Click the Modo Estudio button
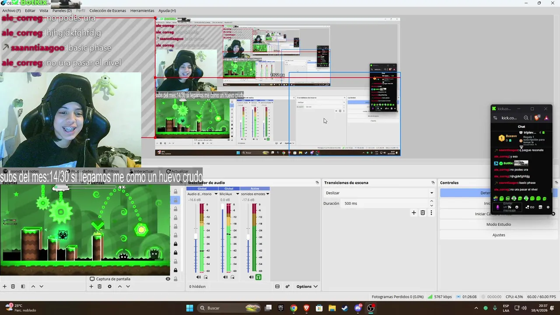 point(498,224)
